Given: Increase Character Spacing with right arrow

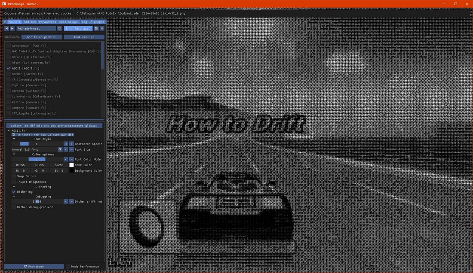Looking at the screenshot, I should (71, 144).
